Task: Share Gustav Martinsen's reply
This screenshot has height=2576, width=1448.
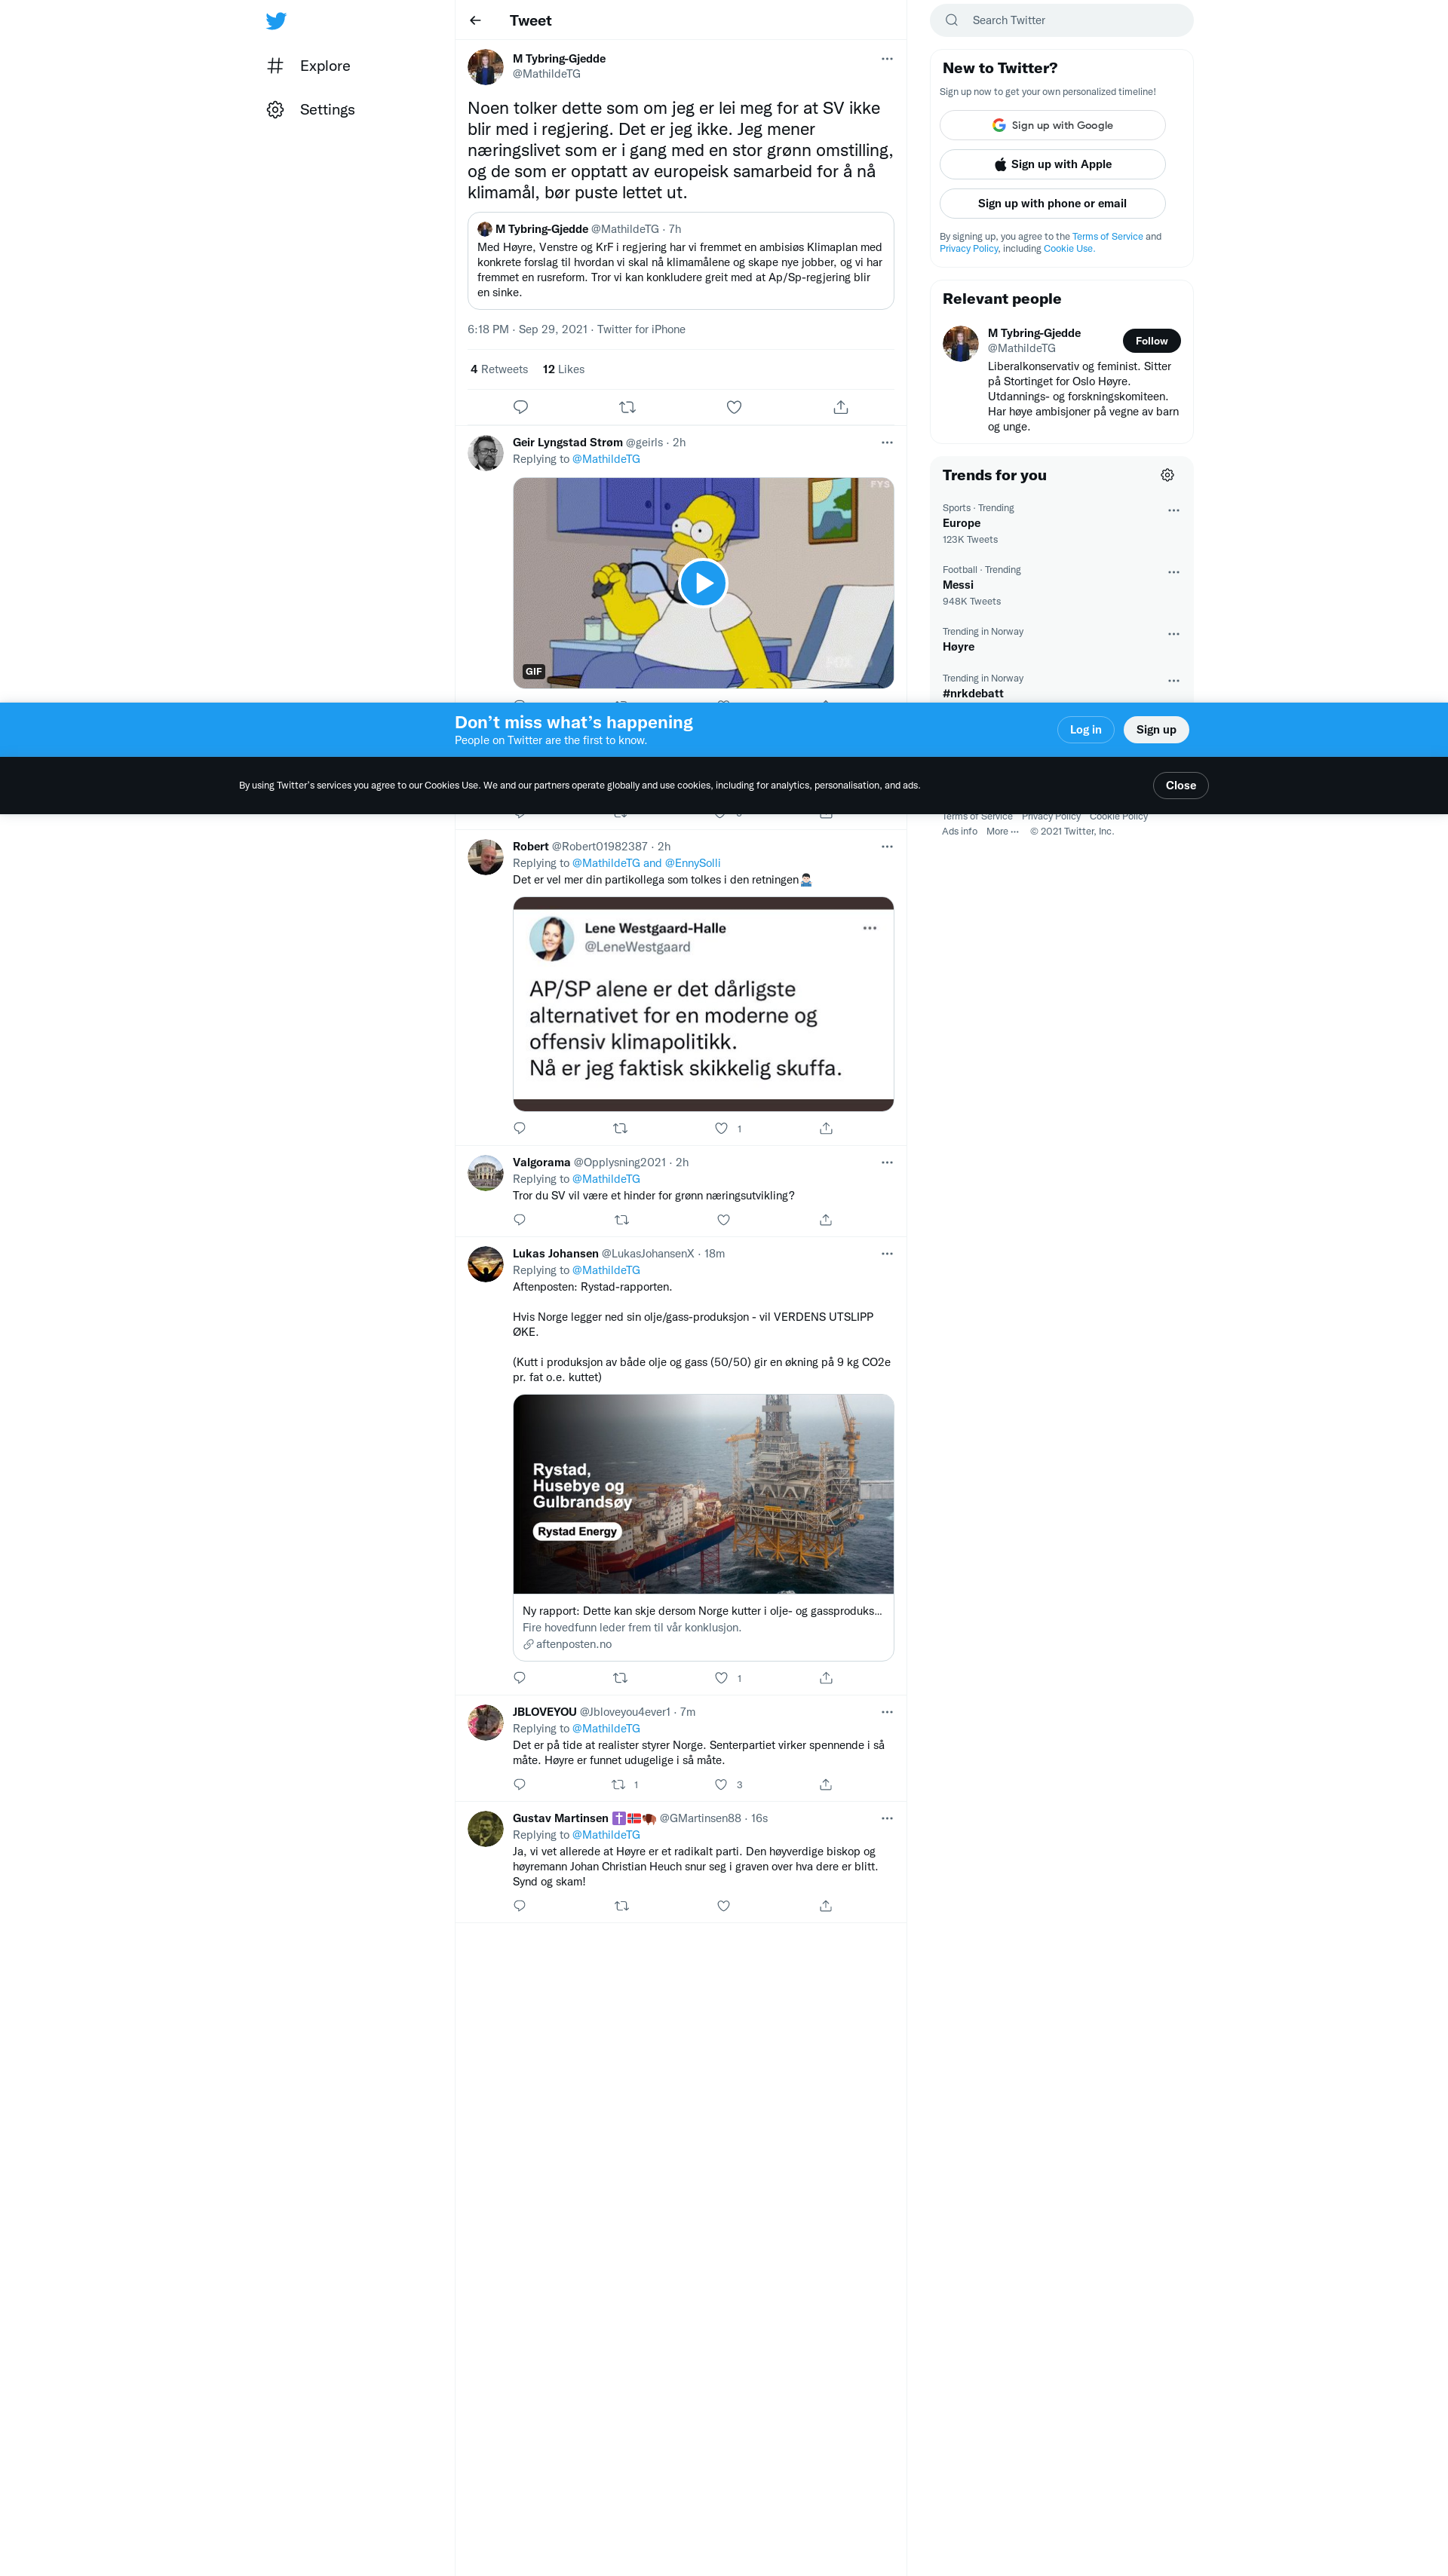Action: tap(826, 1906)
